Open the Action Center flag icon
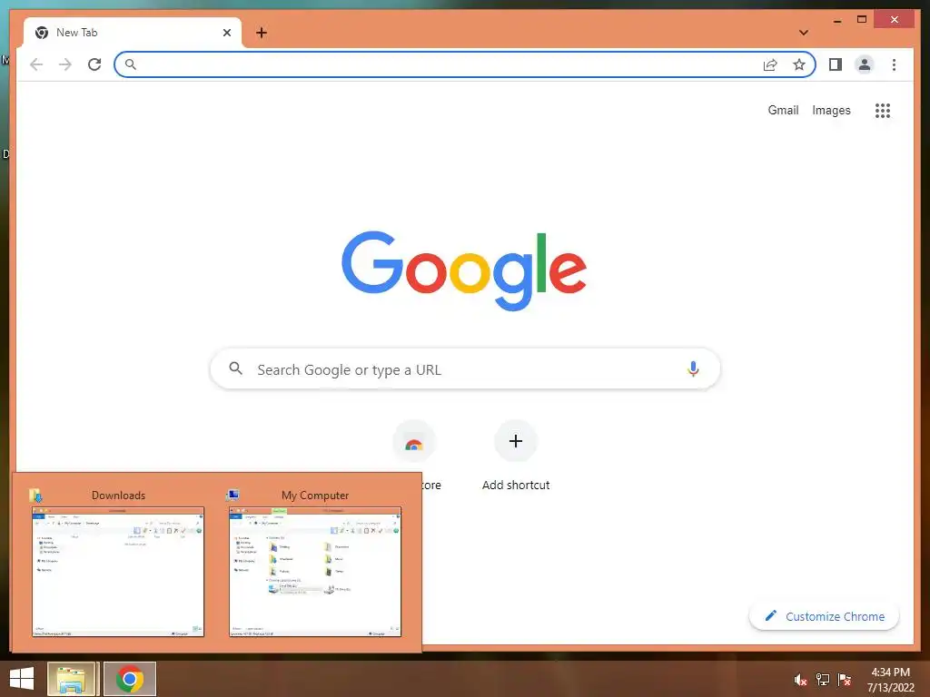The height and width of the screenshot is (697, 930). click(844, 680)
